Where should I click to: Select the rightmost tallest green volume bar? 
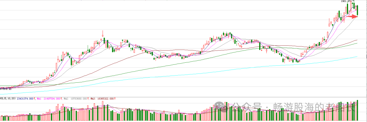357,110
